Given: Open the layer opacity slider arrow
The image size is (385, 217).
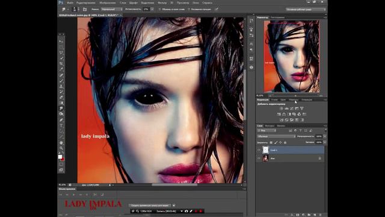Looking at the screenshot, I should (x=325, y=136).
